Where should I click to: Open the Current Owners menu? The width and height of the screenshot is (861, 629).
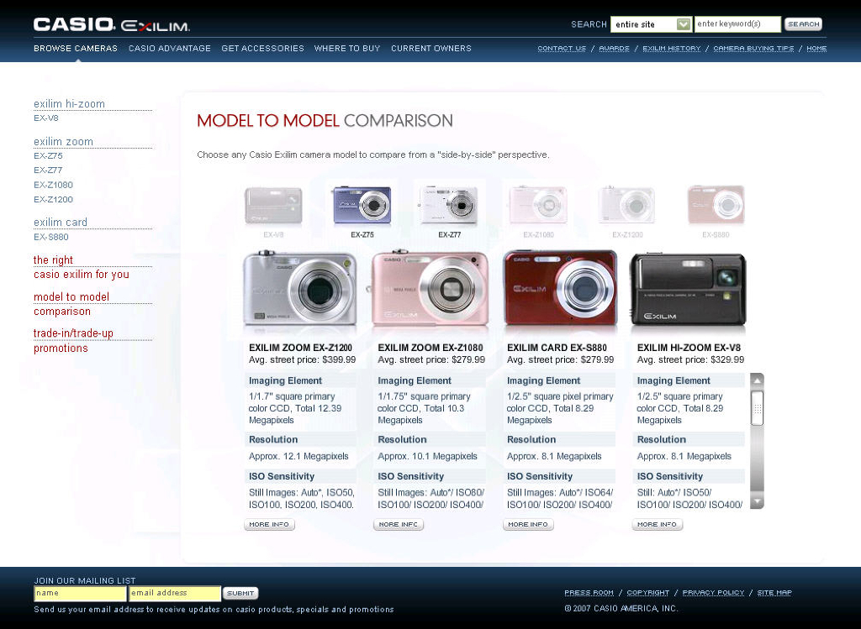pyautogui.click(x=431, y=48)
